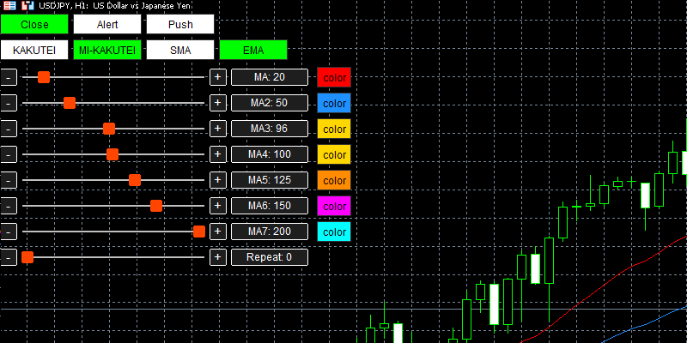Screen dimensions: 687x343
Task: Click the MA4: 100 value field
Action: click(x=270, y=154)
